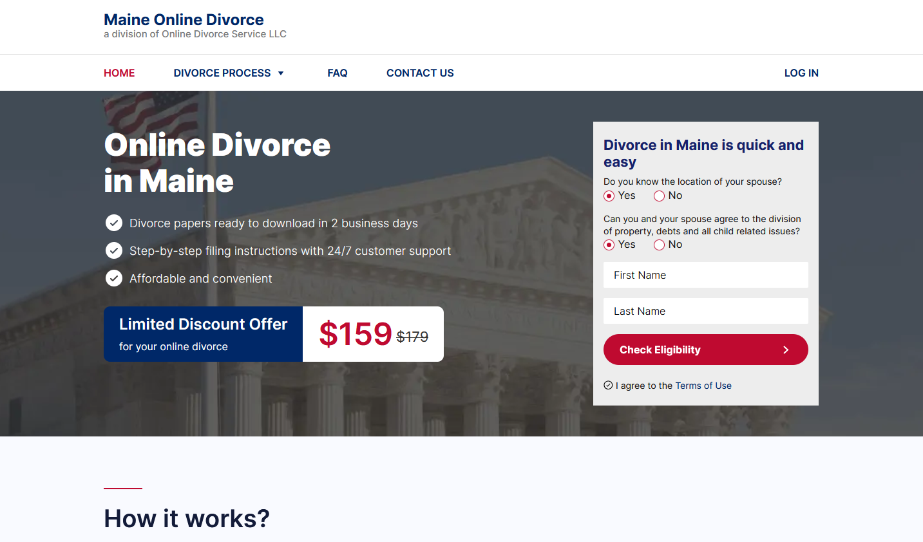Open the FAQ page
The width and height of the screenshot is (923, 542).
click(338, 73)
